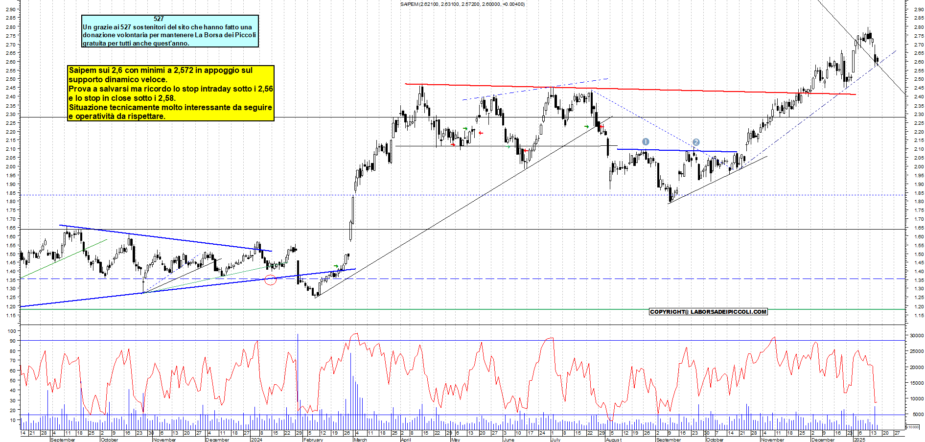The image size is (925, 442).
Task: Click the 'May' label on time axis
Action: [x=455, y=440]
